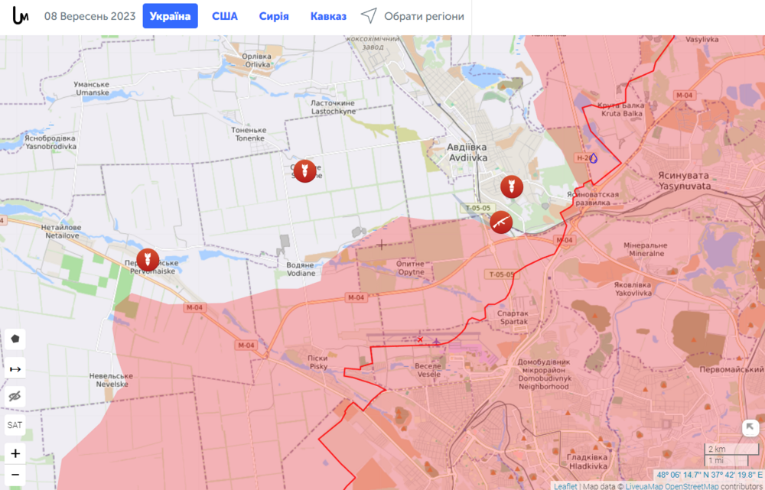Switch to the США tab
765x490 pixels.
click(x=225, y=15)
